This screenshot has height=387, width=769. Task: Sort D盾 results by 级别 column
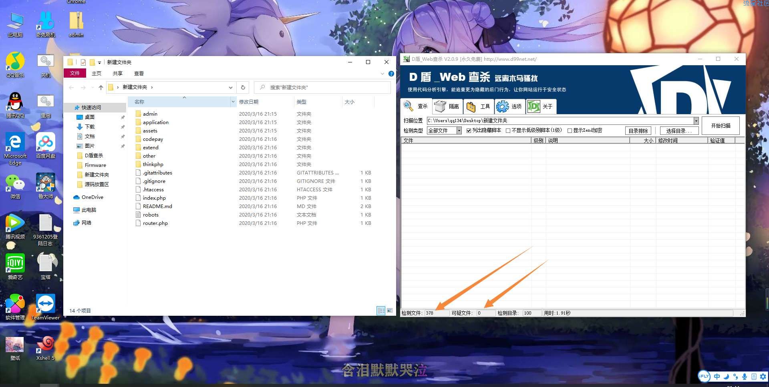click(x=538, y=140)
